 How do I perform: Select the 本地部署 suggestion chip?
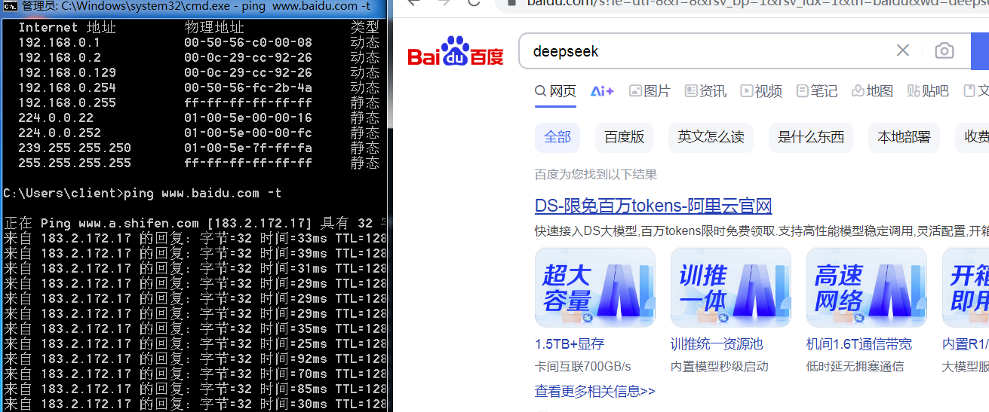tap(904, 137)
